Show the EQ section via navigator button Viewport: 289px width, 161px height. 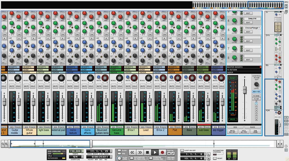coord(286,124)
